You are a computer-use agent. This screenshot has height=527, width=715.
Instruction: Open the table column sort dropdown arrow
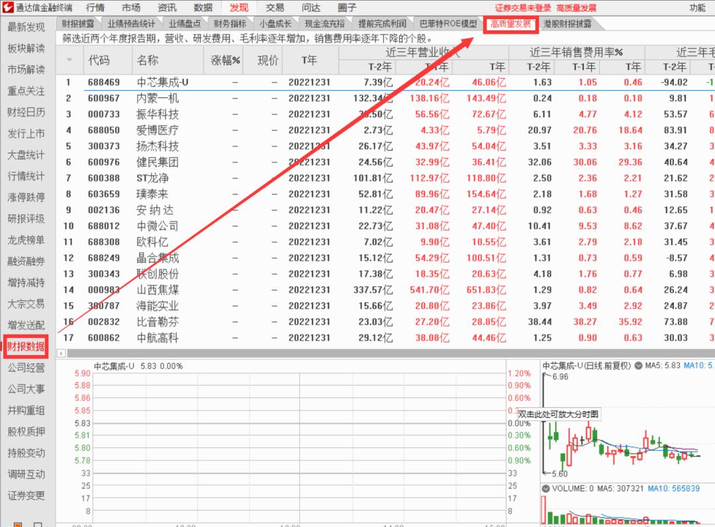(70, 60)
